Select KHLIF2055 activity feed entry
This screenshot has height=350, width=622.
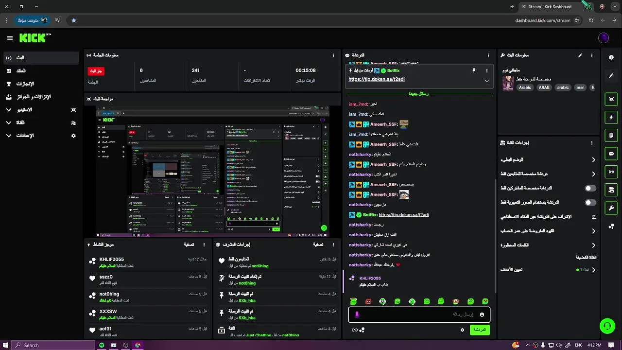(x=148, y=262)
